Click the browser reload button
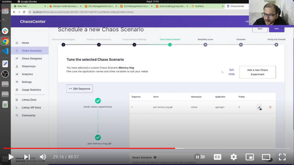Viewport: 294px width, 165px height. (x=24, y=12)
